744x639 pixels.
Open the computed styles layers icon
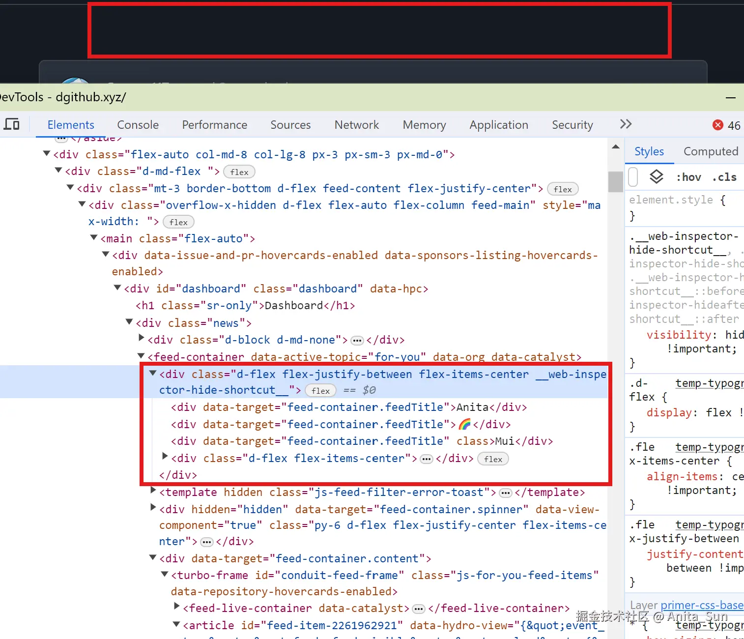657,177
